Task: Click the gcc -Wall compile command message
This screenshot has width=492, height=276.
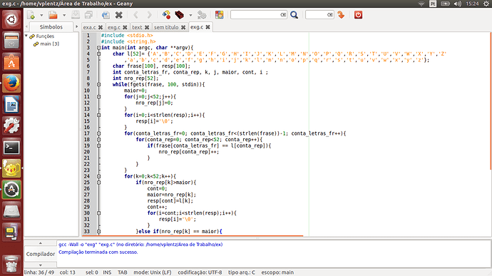Action: [x=140, y=245]
